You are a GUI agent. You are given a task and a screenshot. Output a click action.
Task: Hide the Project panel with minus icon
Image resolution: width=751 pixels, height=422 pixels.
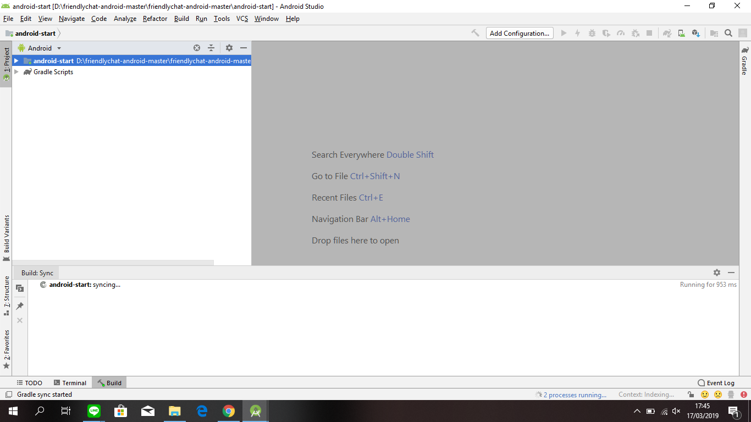coord(244,48)
